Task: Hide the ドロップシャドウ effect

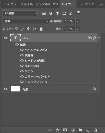Action: click(x=22, y=82)
